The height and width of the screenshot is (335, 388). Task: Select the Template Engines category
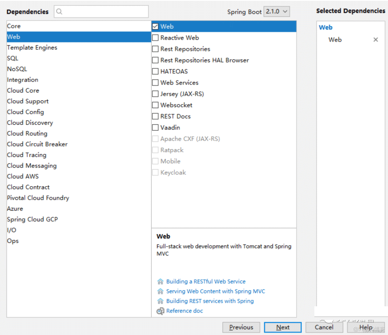79,47
